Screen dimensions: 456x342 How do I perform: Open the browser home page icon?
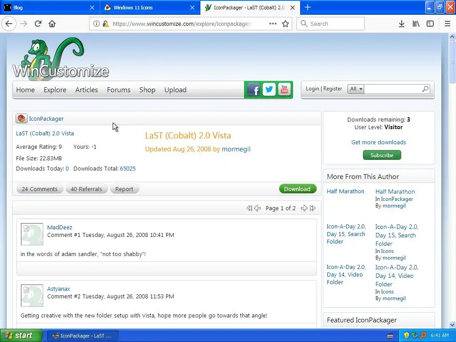(52, 24)
